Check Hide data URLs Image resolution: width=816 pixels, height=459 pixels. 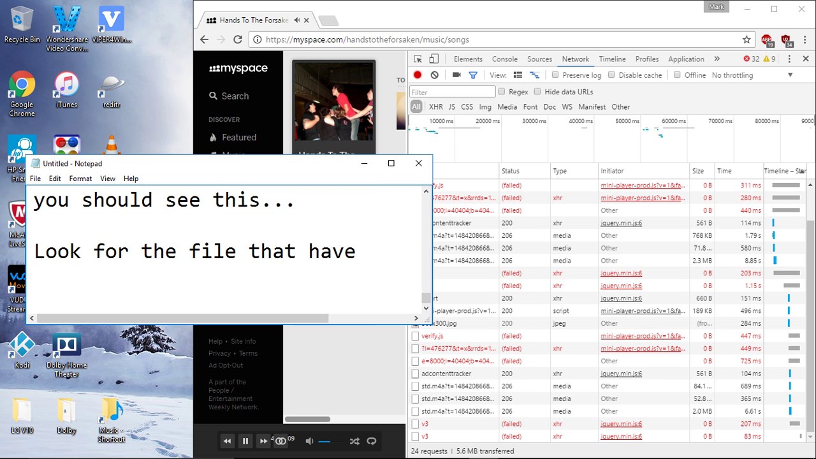(x=537, y=92)
